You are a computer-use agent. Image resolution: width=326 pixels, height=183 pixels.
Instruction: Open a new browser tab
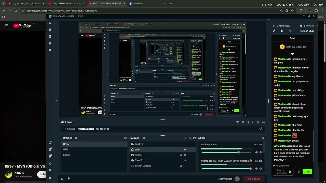pyautogui.click(x=171, y=4)
